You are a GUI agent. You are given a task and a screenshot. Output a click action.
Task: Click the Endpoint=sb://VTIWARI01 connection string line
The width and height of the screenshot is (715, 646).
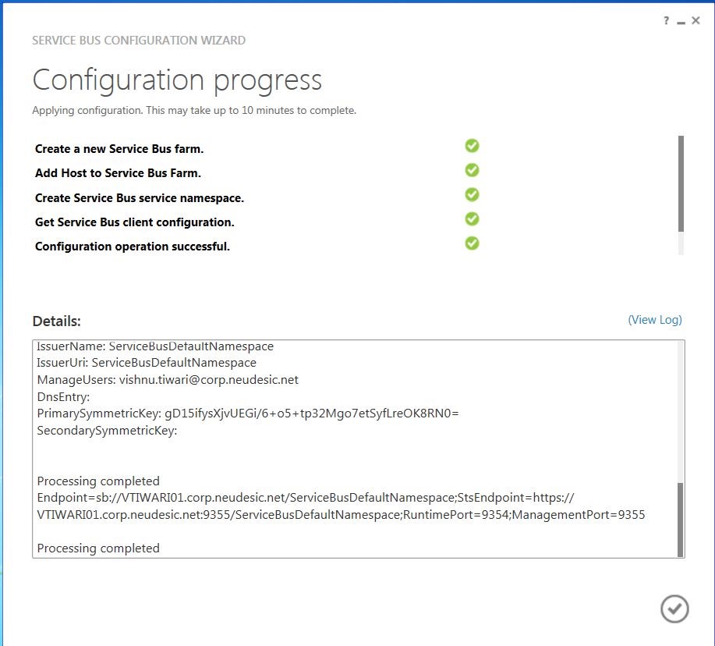point(306,497)
